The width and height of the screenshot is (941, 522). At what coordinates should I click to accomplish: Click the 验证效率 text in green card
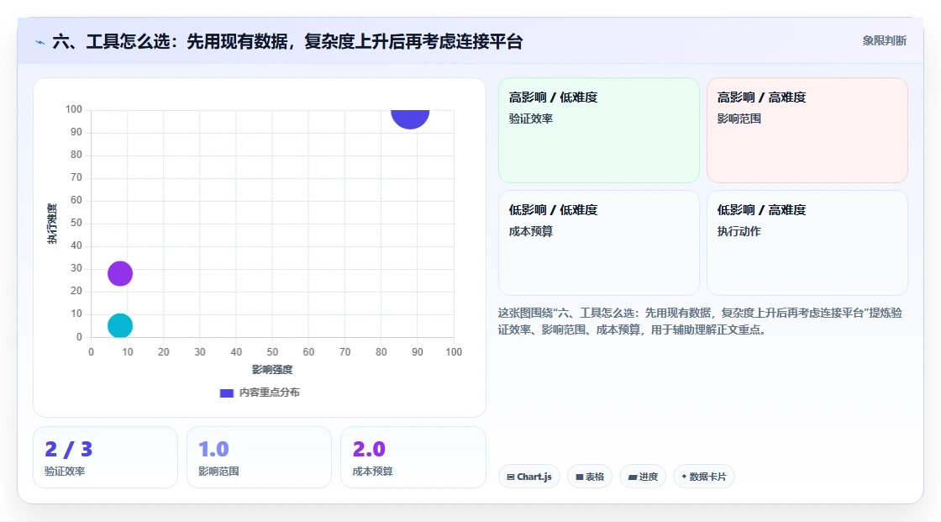click(x=531, y=119)
